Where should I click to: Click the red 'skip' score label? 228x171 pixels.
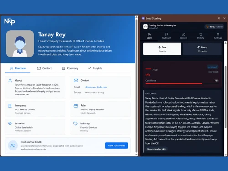pos(148,74)
